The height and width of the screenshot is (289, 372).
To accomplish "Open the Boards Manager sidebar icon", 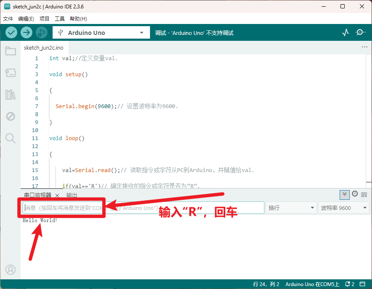I will point(11,73).
